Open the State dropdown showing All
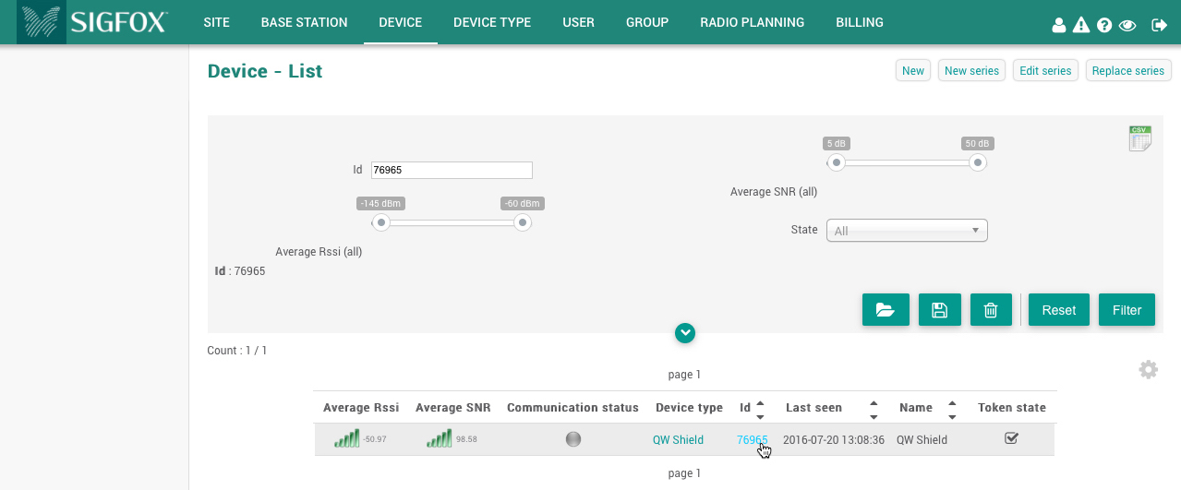Screen dimensions: 1181x490 click(906, 231)
